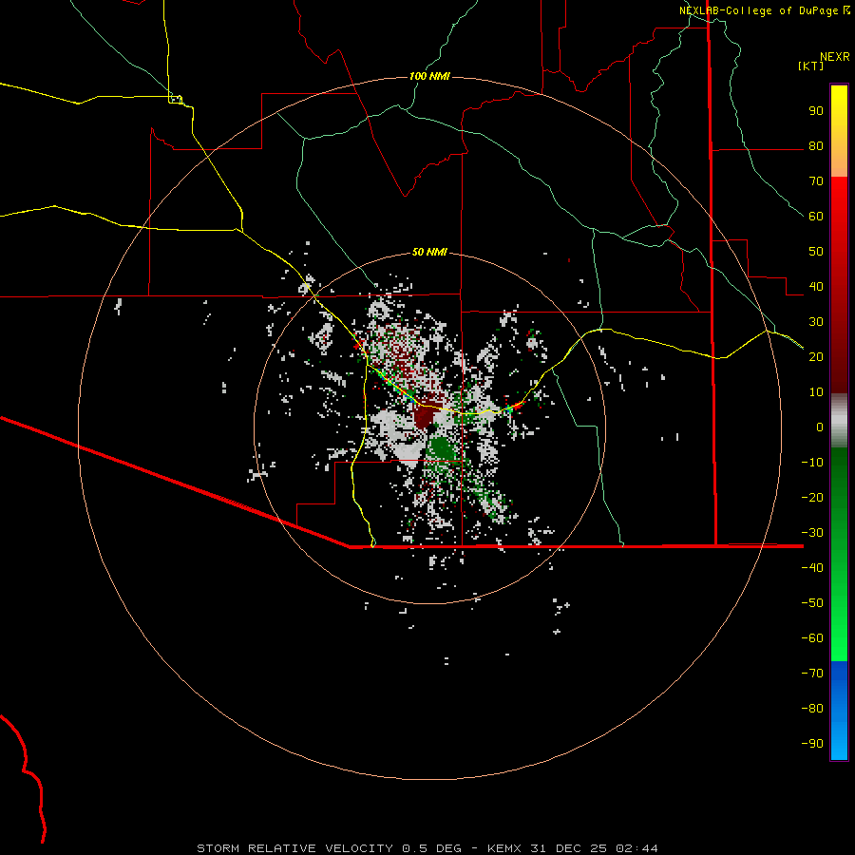This screenshot has width=855, height=855.
Task: Pick the gray zero-velocity color bar segment
Action: point(839,421)
